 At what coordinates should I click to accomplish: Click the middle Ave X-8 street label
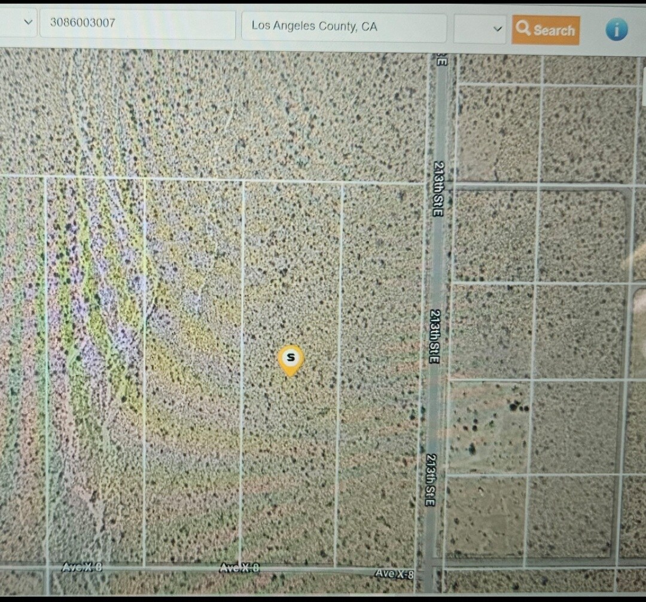(x=239, y=568)
